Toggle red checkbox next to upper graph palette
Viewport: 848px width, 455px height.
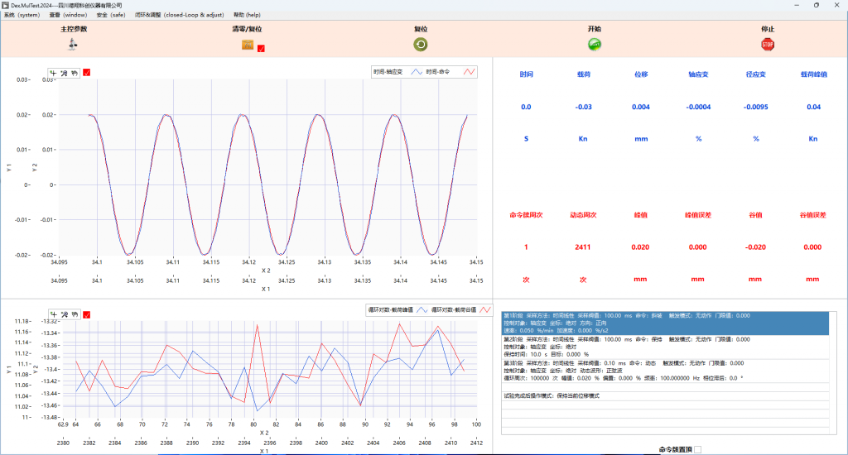[x=87, y=73]
